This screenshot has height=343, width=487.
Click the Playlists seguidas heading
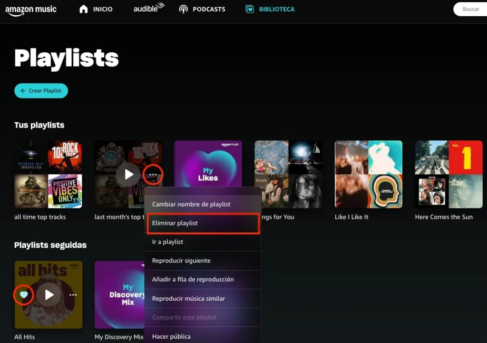point(50,245)
